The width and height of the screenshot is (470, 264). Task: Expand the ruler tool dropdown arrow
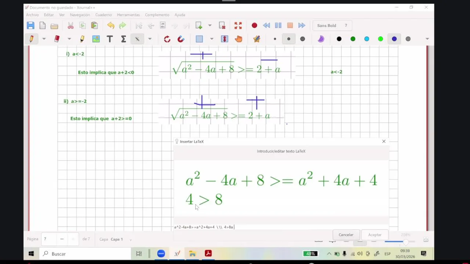tap(149, 39)
